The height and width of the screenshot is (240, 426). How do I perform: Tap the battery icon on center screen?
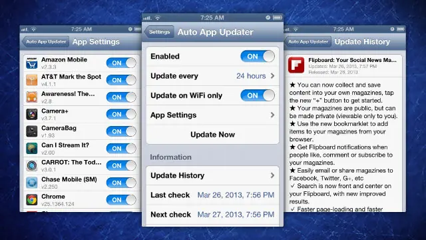278,18
